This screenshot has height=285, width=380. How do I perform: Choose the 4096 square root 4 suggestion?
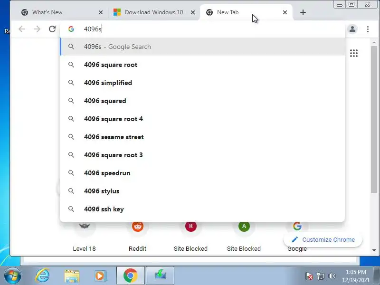[x=202, y=119]
